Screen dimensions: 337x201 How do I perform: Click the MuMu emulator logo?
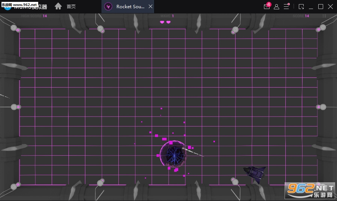pyautogui.click(x=26, y=6)
